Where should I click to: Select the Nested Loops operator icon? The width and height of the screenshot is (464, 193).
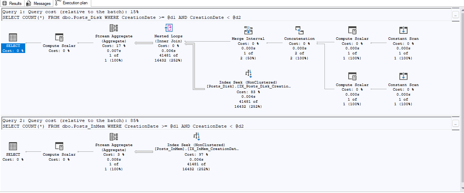tap(169, 28)
